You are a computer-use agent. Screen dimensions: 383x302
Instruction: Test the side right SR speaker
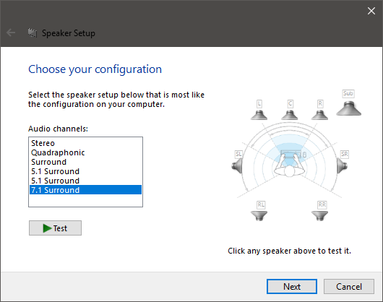click(342, 165)
